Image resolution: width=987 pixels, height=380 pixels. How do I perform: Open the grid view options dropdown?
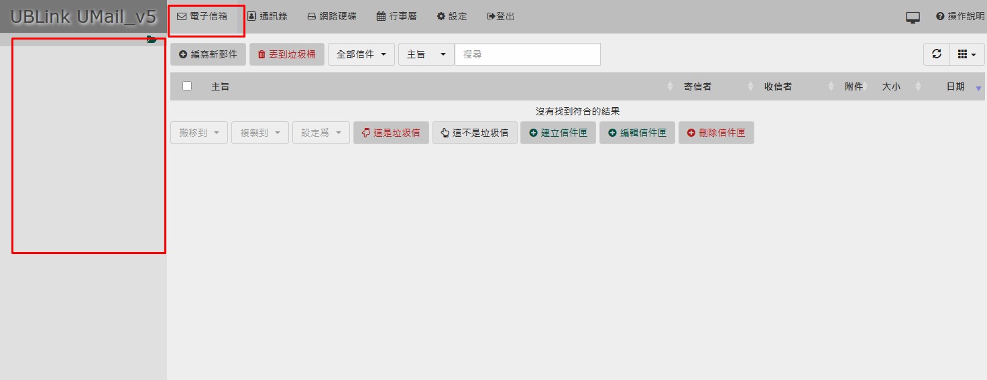(x=966, y=54)
